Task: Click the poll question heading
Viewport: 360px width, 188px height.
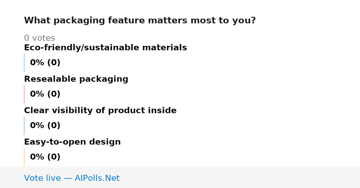Action: (140, 21)
